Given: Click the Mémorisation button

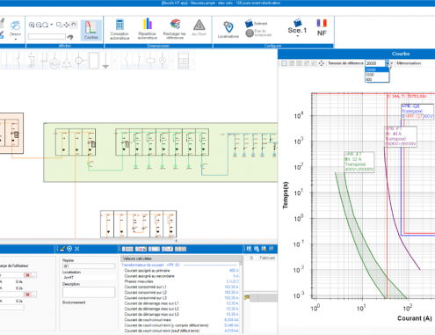Looking at the screenshot, I should click(409, 63).
